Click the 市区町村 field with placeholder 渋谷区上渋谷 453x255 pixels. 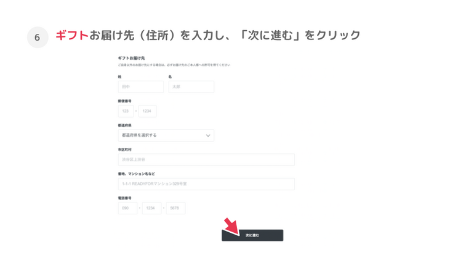(206, 160)
